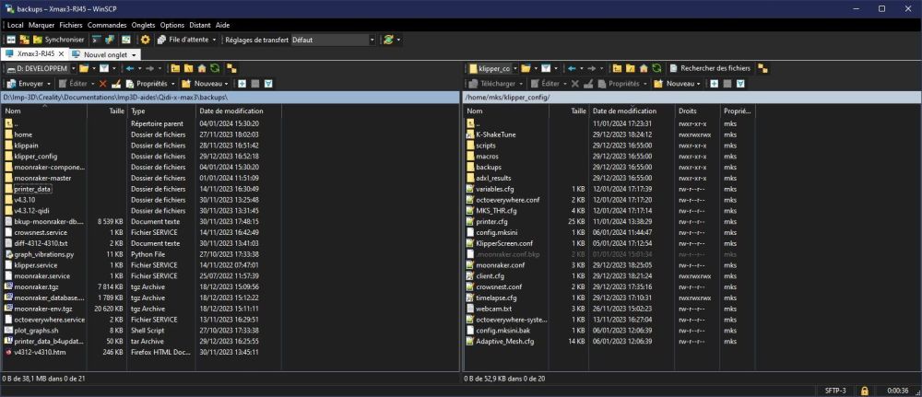The image size is (922, 397).
Task: Click the local synchronize browsing icon
Action: pyautogui.click(x=231, y=69)
